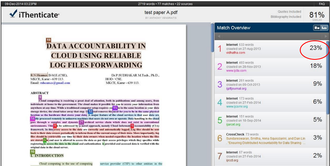Viewport: 330px width, 166px height.
Task: Click the 3% similarity of match 6
Action: pyautogui.click(x=318, y=138)
